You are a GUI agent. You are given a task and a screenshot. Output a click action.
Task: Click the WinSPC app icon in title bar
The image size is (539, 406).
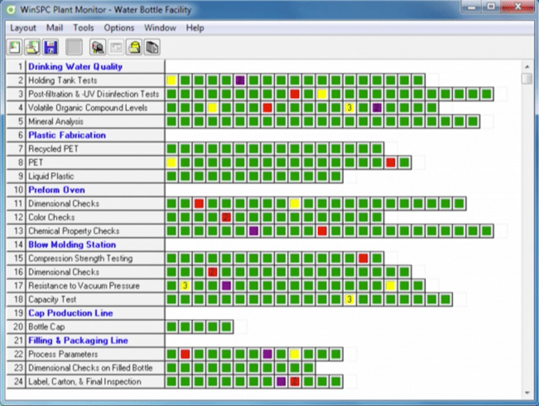pyautogui.click(x=10, y=10)
